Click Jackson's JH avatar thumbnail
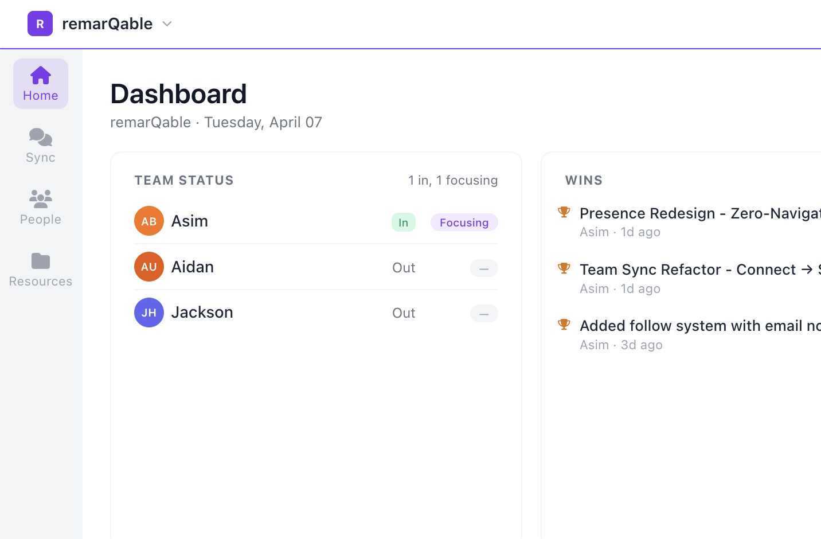Viewport: 821px width, 539px height. [148, 313]
